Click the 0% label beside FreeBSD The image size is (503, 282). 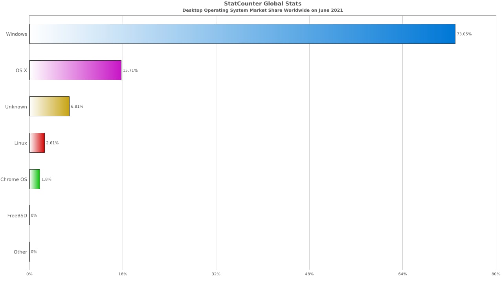click(34, 215)
